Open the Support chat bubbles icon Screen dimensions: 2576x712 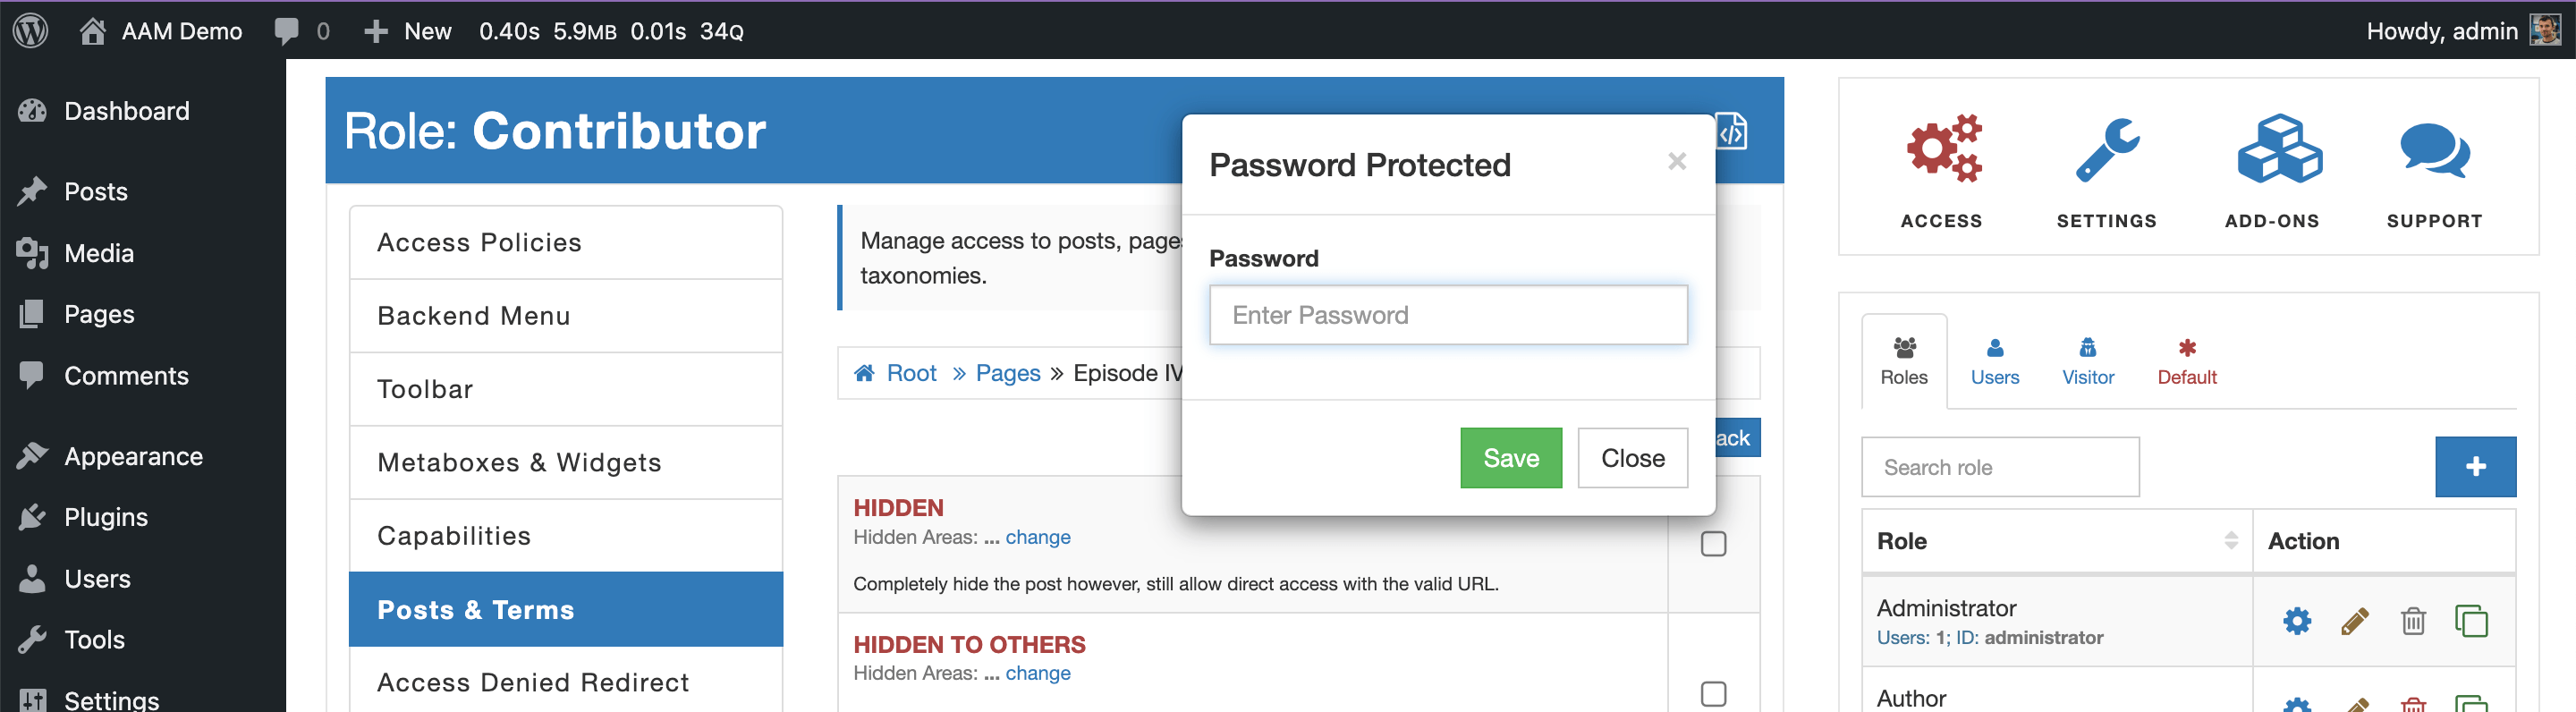point(2434,151)
